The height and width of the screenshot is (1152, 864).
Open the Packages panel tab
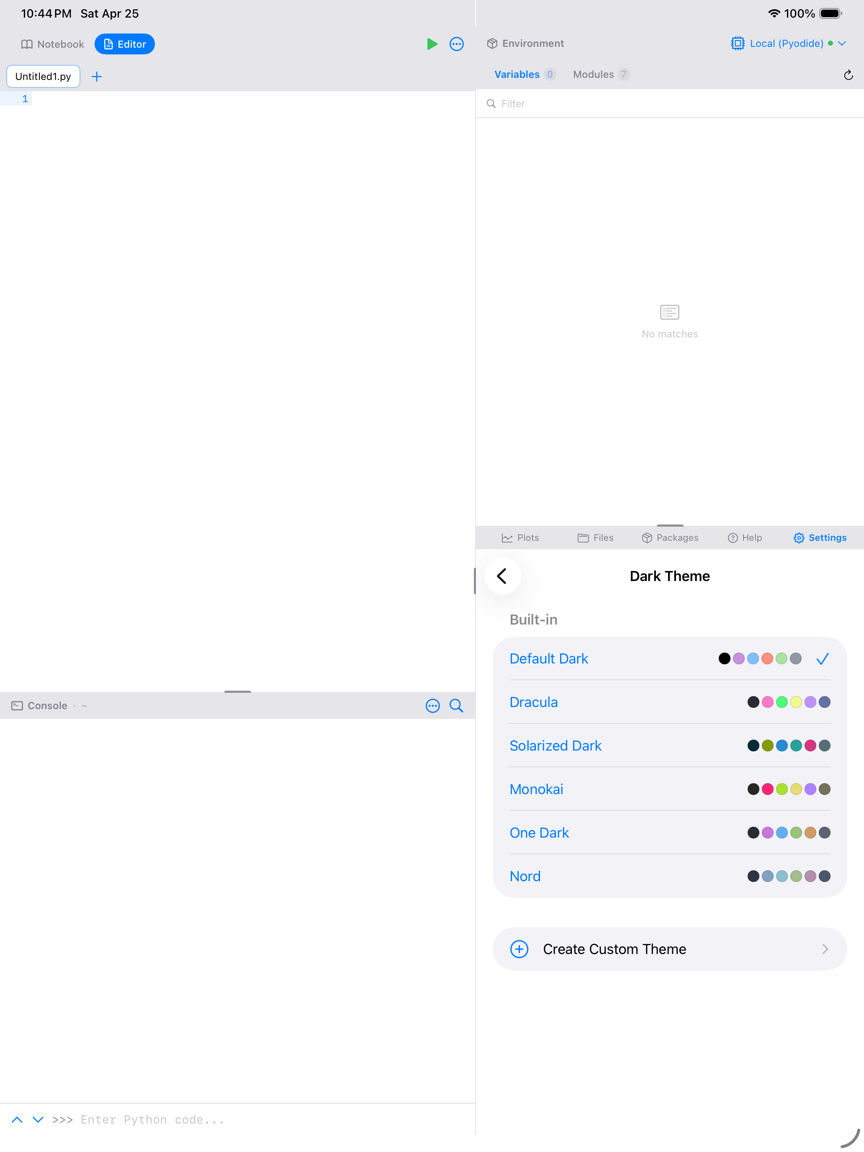tap(670, 538)
